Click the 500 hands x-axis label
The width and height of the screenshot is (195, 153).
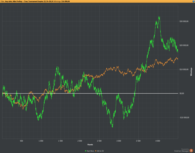click(21, 141)
